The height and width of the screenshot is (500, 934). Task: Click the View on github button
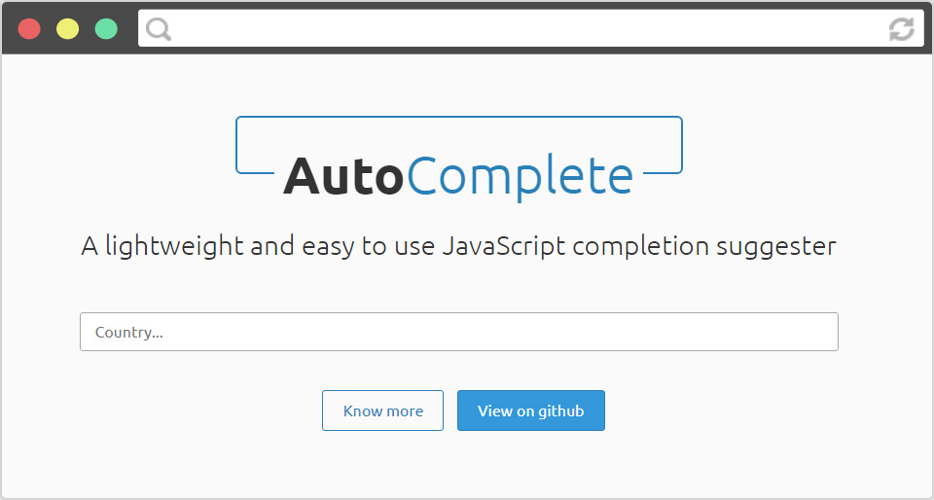point(531,411)
